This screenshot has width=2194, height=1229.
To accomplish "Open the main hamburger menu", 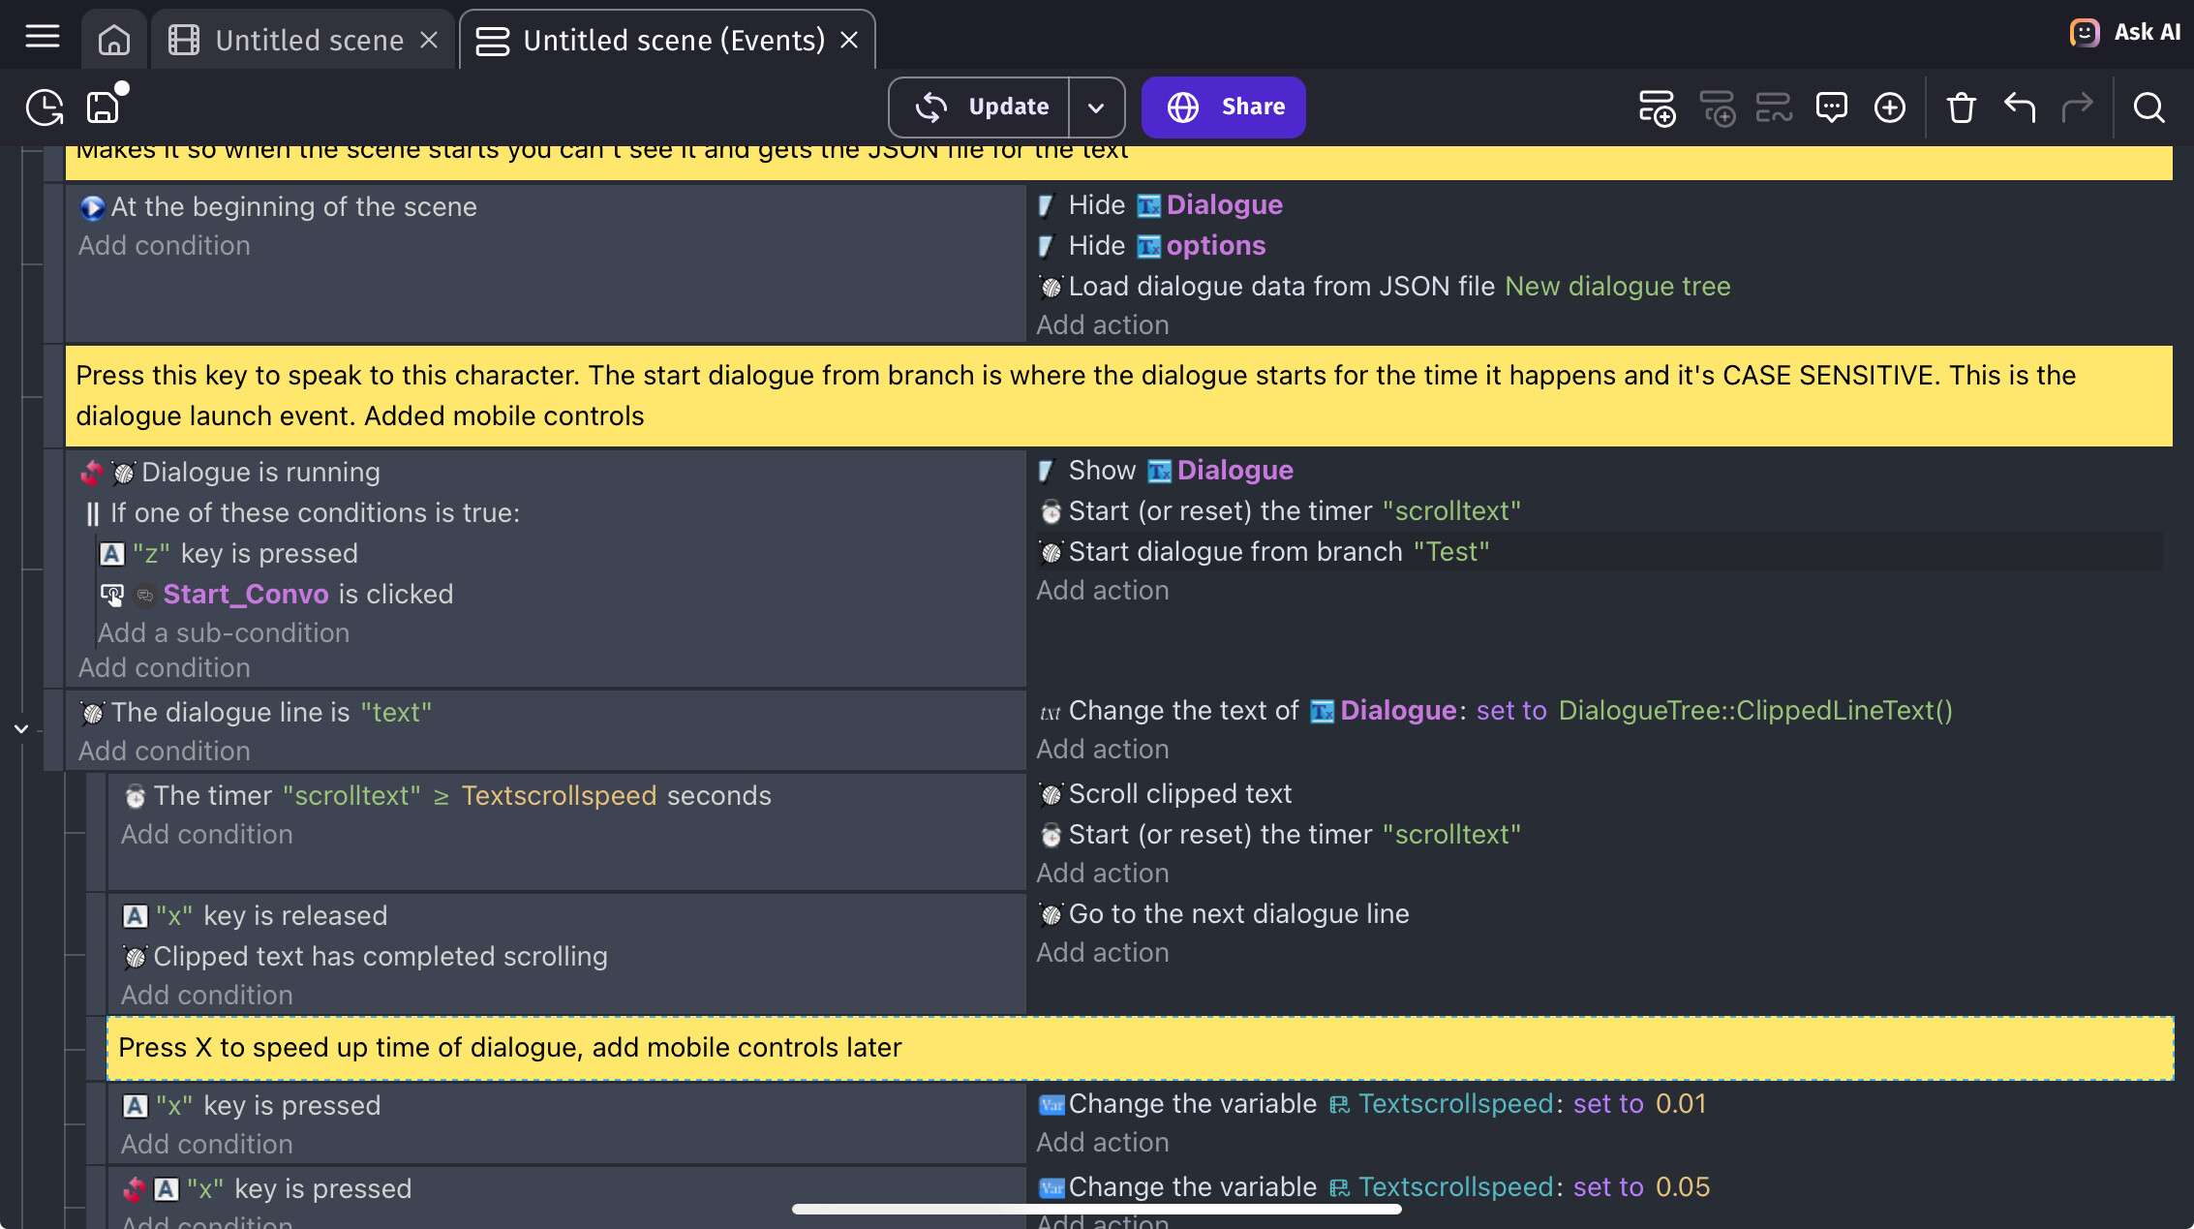I will tap(41, 35).
